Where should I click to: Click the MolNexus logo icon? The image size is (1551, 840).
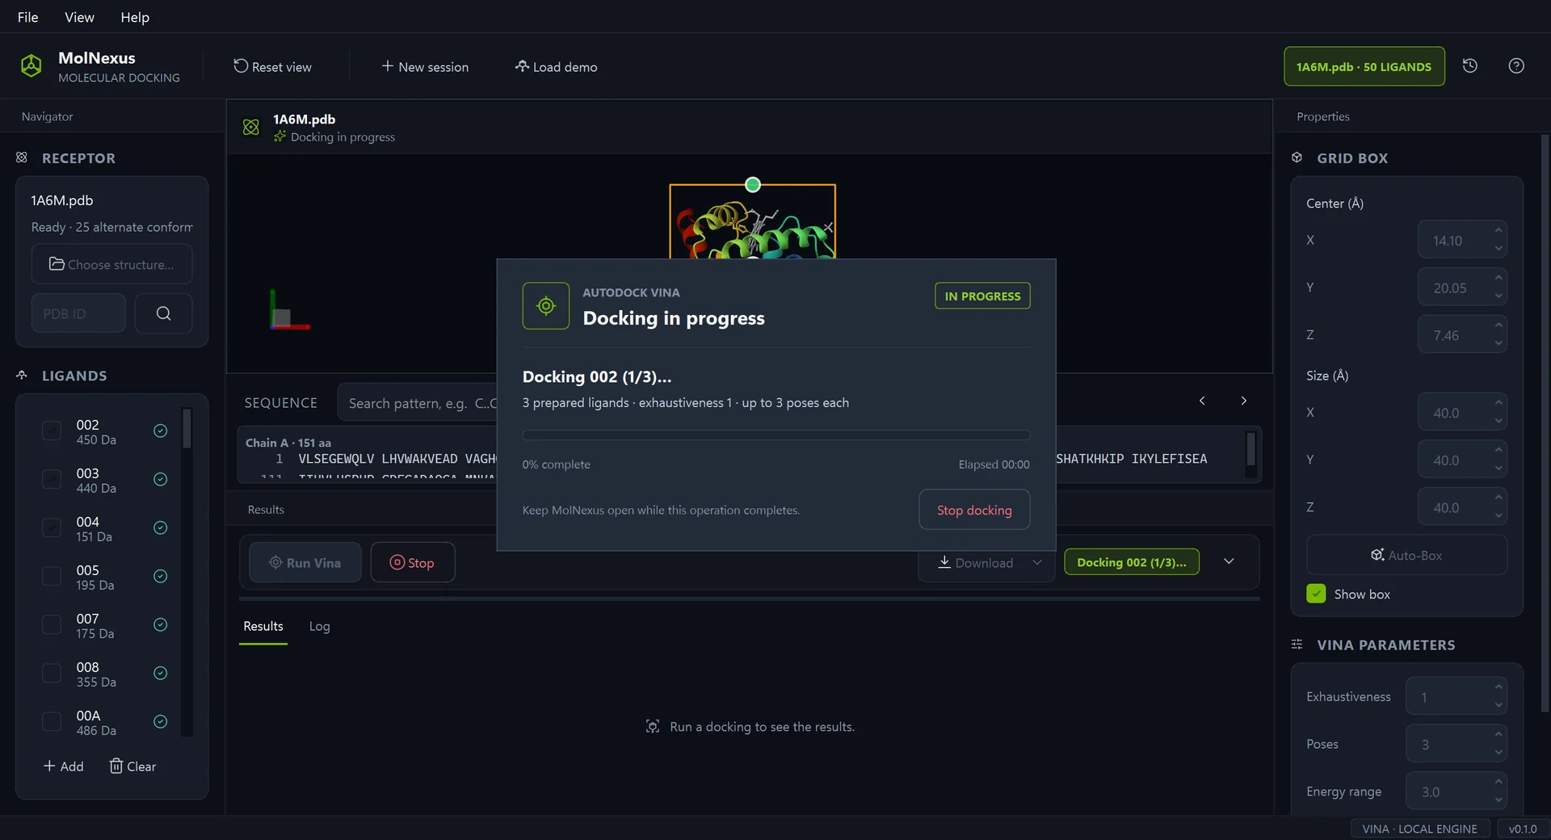[x=32, y=66]
